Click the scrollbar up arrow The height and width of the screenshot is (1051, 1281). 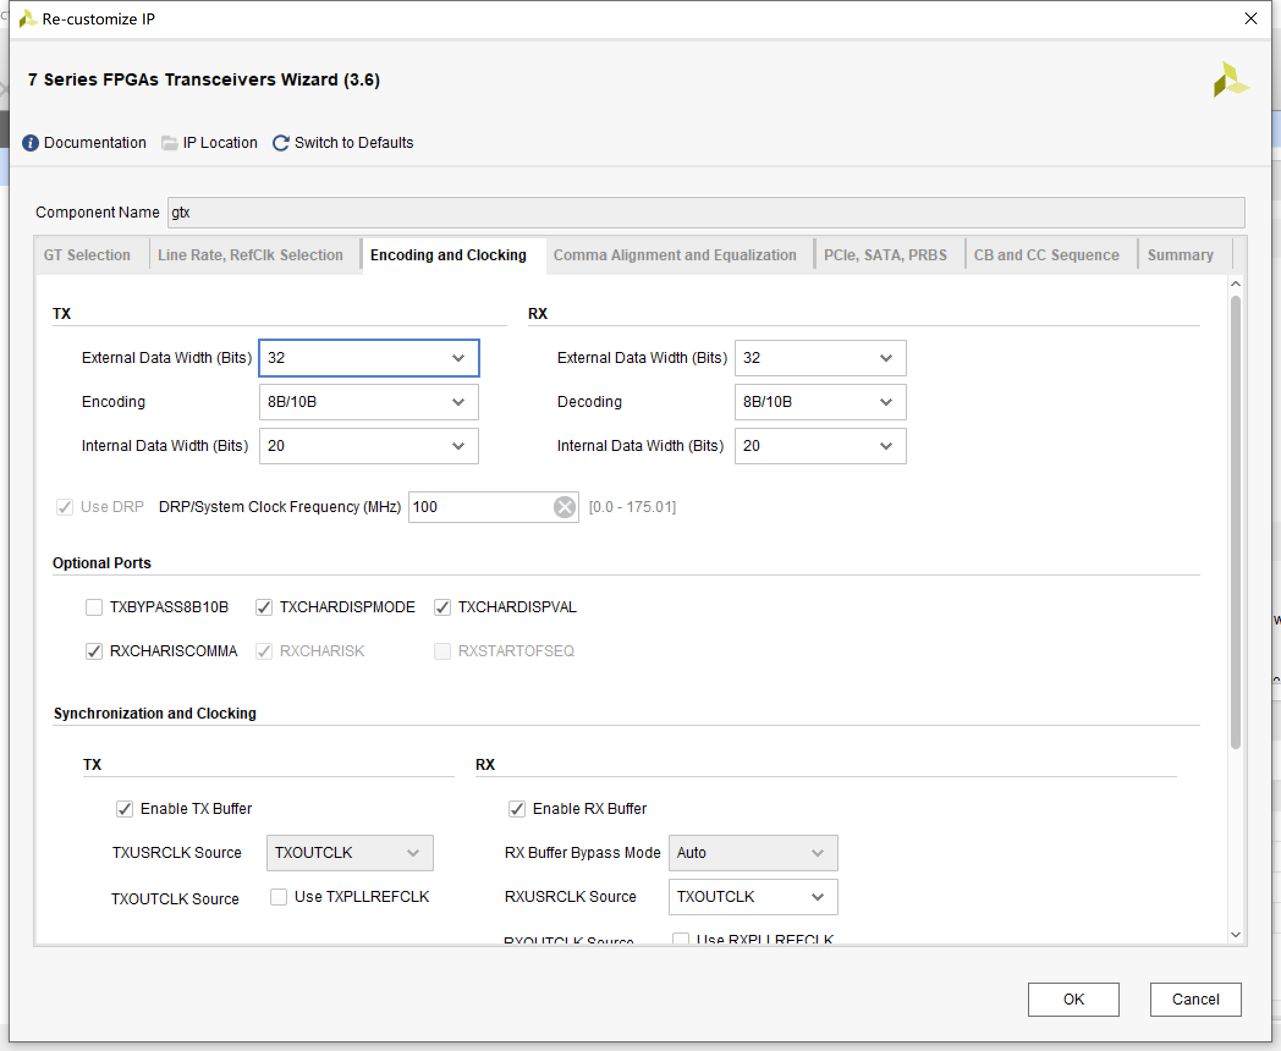pyautogui.click(x=1235, y=284)
